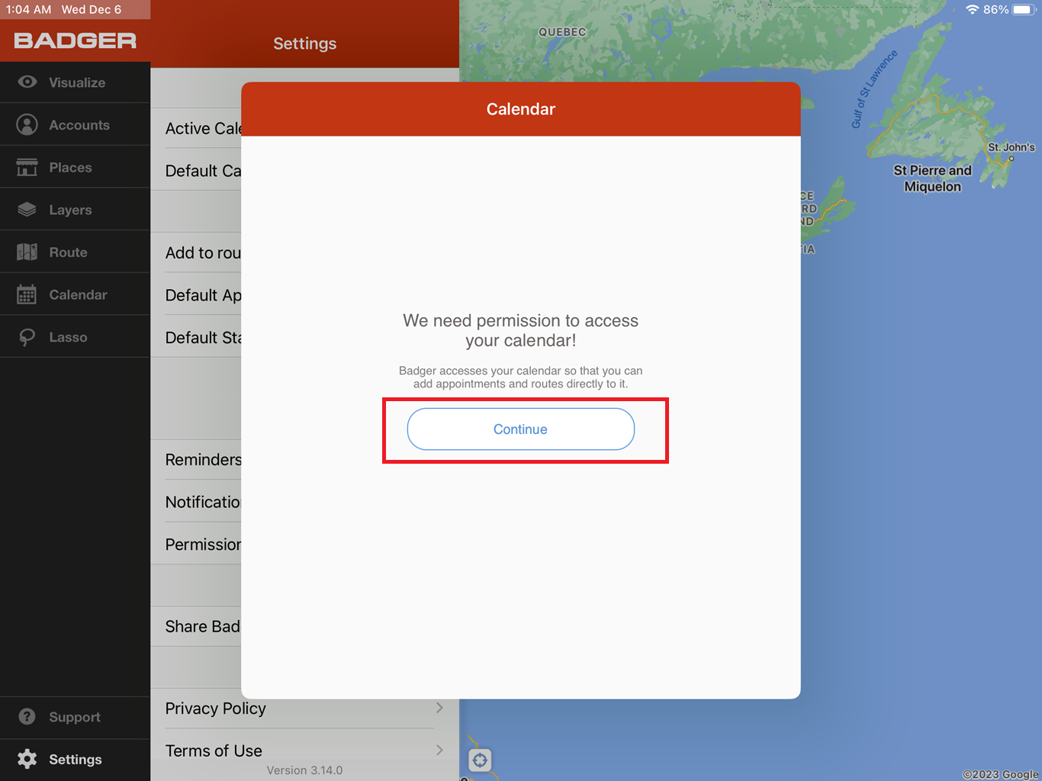The height and width of the screenshot is (781, 1042).
Task: Click the Badger logo
Action: coord(73,40)
